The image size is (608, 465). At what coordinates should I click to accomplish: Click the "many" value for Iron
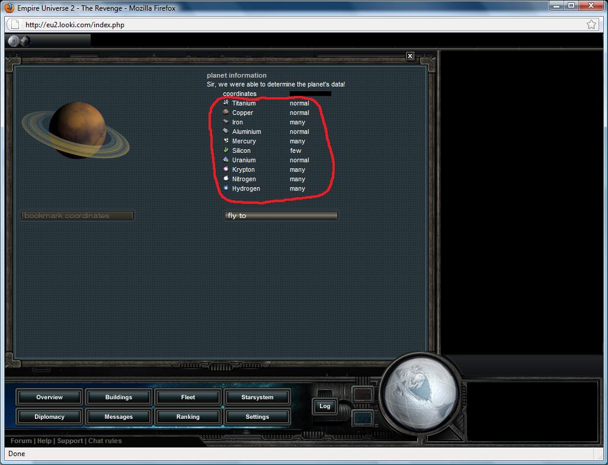[297, 122]
